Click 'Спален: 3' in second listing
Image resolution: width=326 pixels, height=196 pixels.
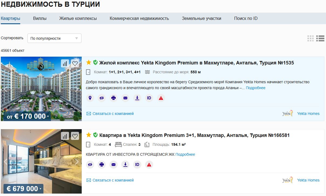(132, 144)
